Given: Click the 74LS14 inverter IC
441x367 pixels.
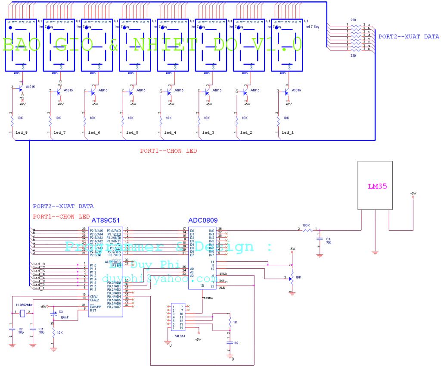Looking at the screenshot, I should pyautogui.click(x=178, y=317).
